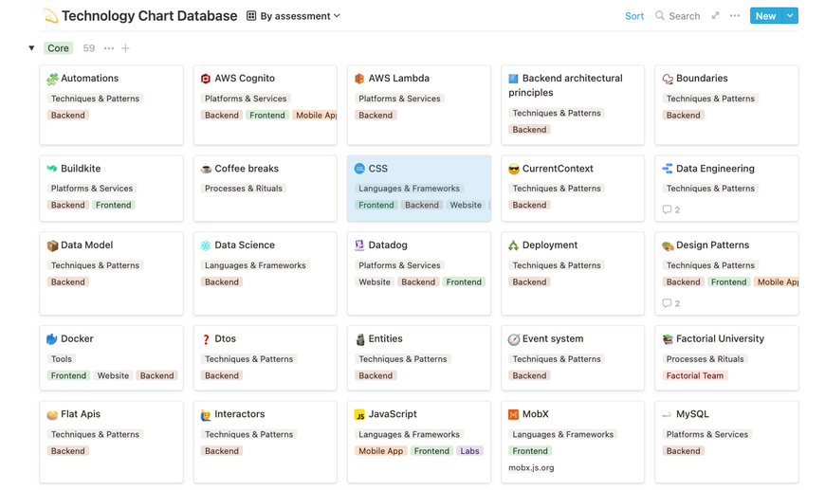
Task: Click Platforms & Services on MySQL card
Action: (x=706, y=434)
